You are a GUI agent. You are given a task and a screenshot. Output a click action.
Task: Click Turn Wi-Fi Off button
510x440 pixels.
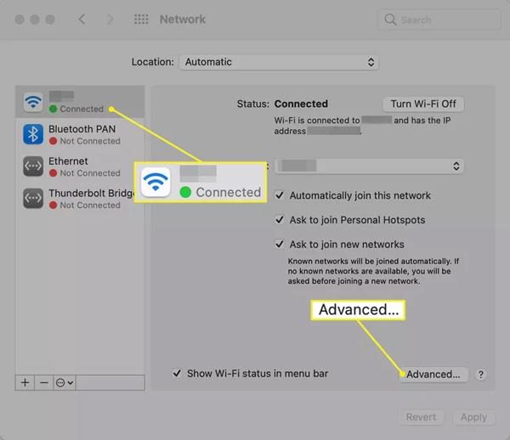[423, 104]
